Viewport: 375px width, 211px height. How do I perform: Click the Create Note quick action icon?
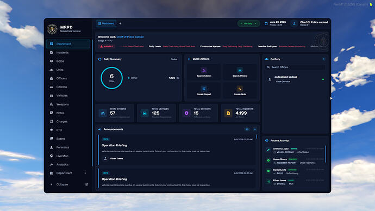240,89
